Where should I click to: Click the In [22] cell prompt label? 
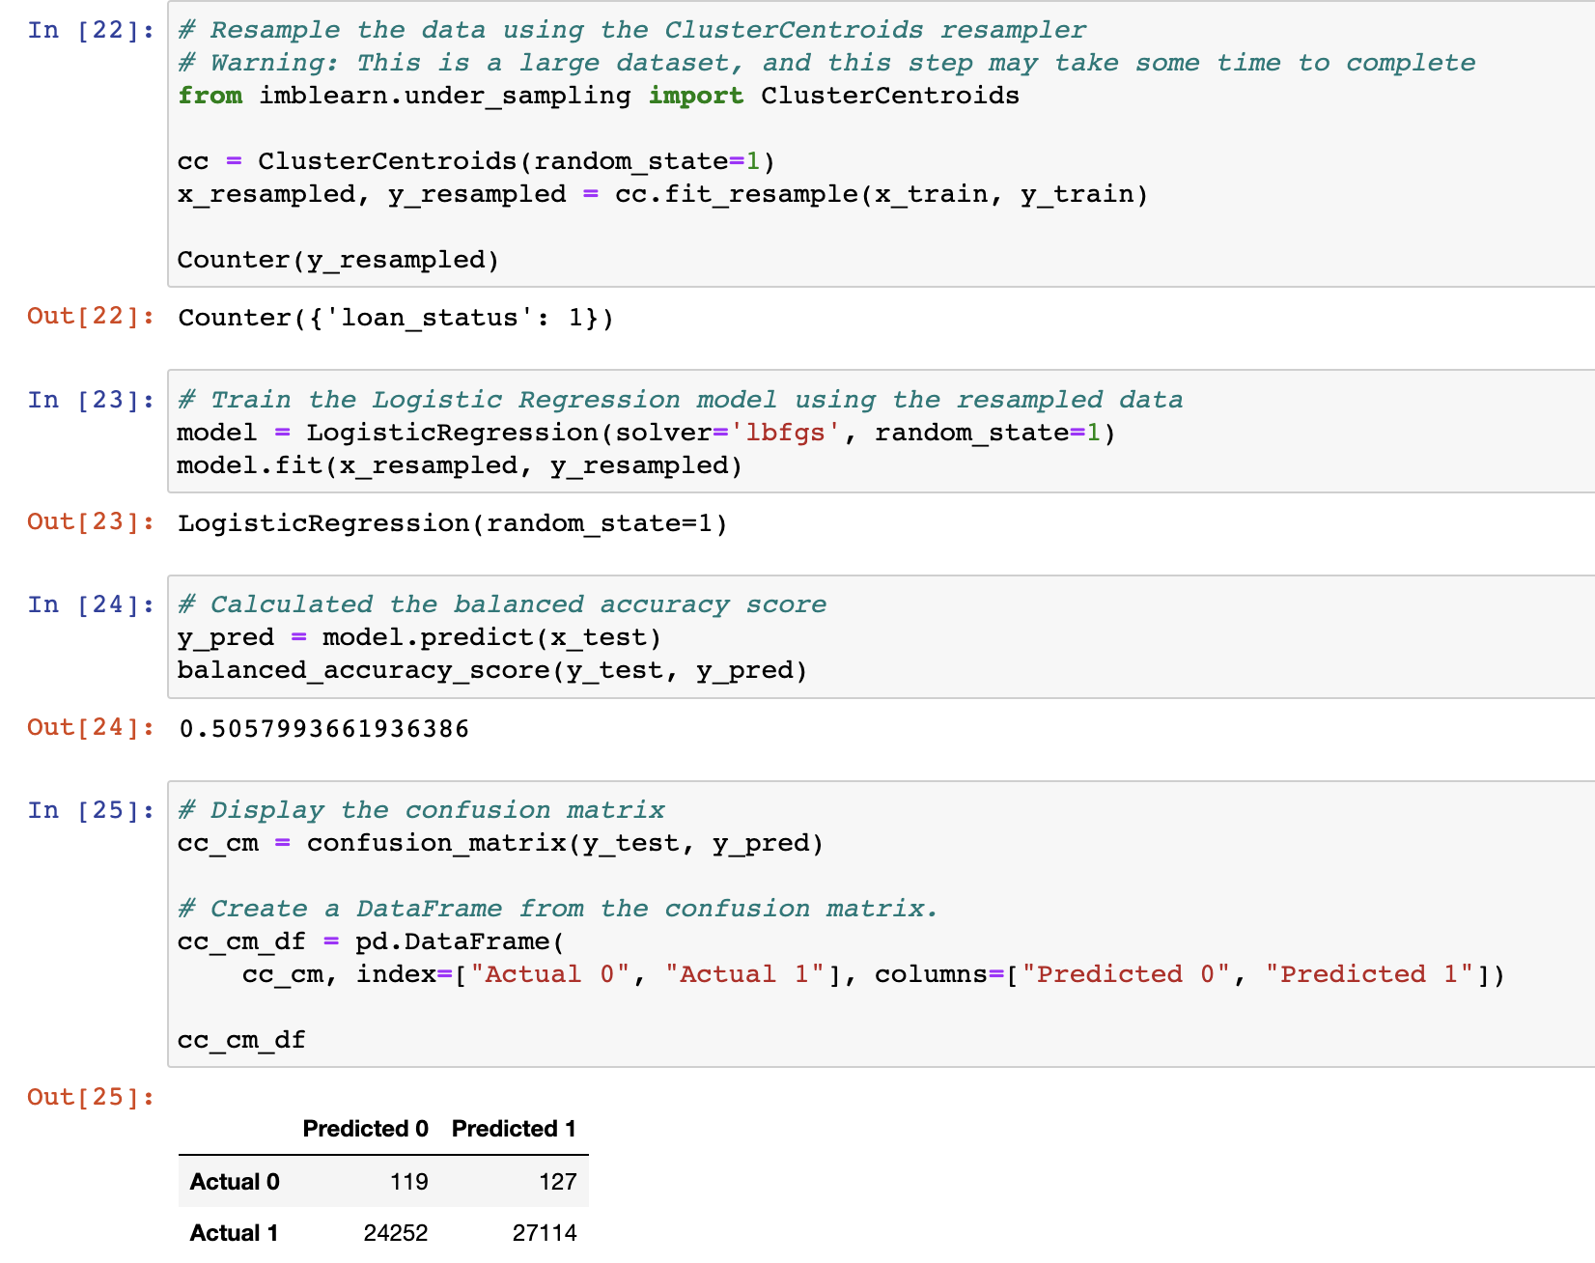point(91,30)
